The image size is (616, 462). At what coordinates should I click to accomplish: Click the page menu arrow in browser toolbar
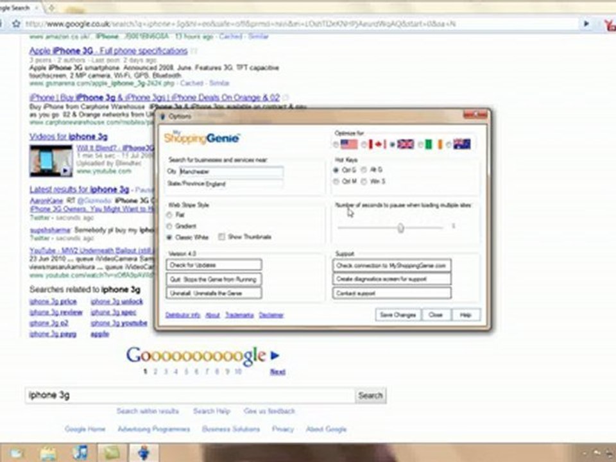coord(586,24)
